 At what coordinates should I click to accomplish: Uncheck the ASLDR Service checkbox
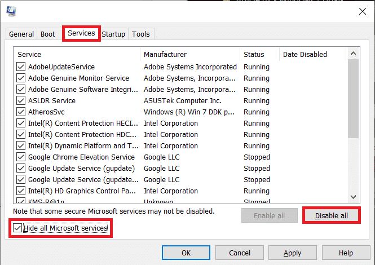21,101
